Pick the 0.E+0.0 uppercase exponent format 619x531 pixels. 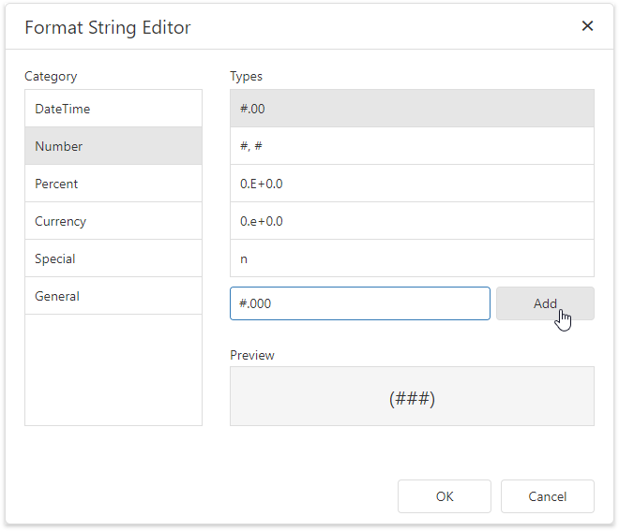pyautogui.click(x=412, y=184)
